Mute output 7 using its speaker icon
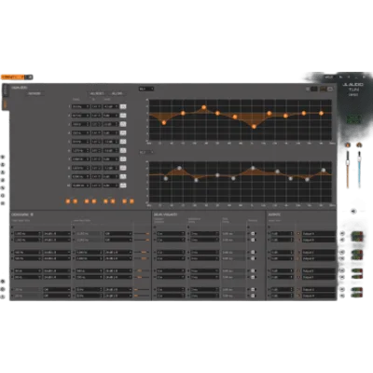373x373 pixels. click(x=342, y=289)
